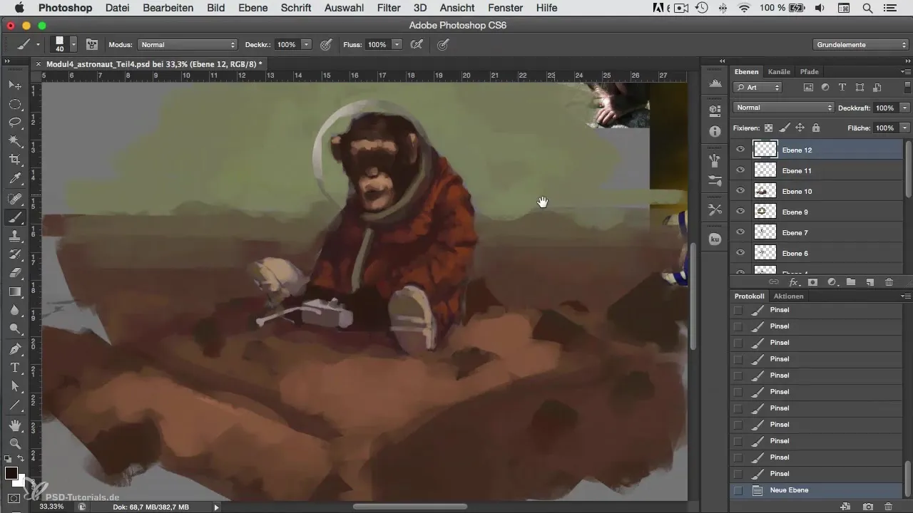The image size is (913, 513).
Task: Toggle lock all for layer
Action: pyautogui.click(x=815, y=128)
